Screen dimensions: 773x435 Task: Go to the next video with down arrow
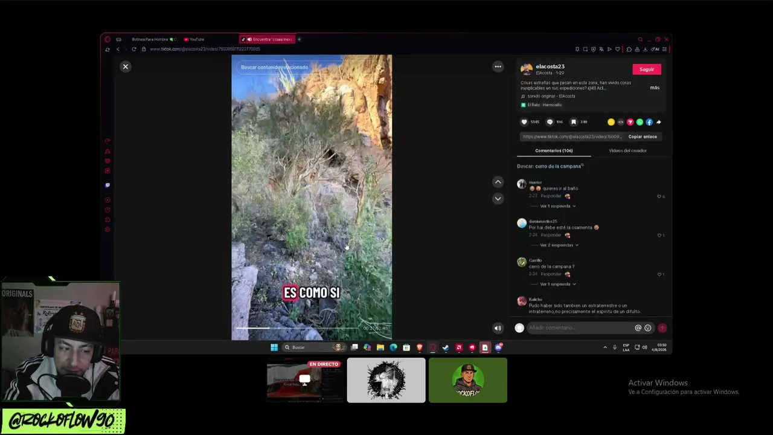(x=498, y=198)
